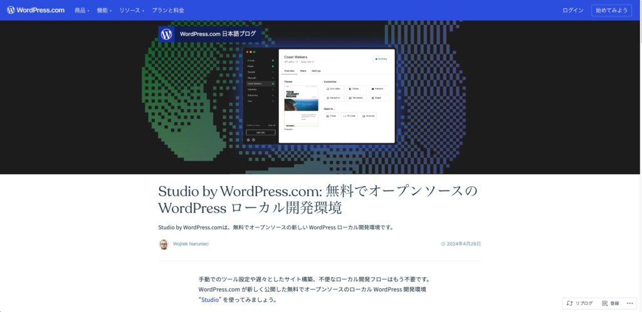Click the 始めてみよう button

coord(611,10)
